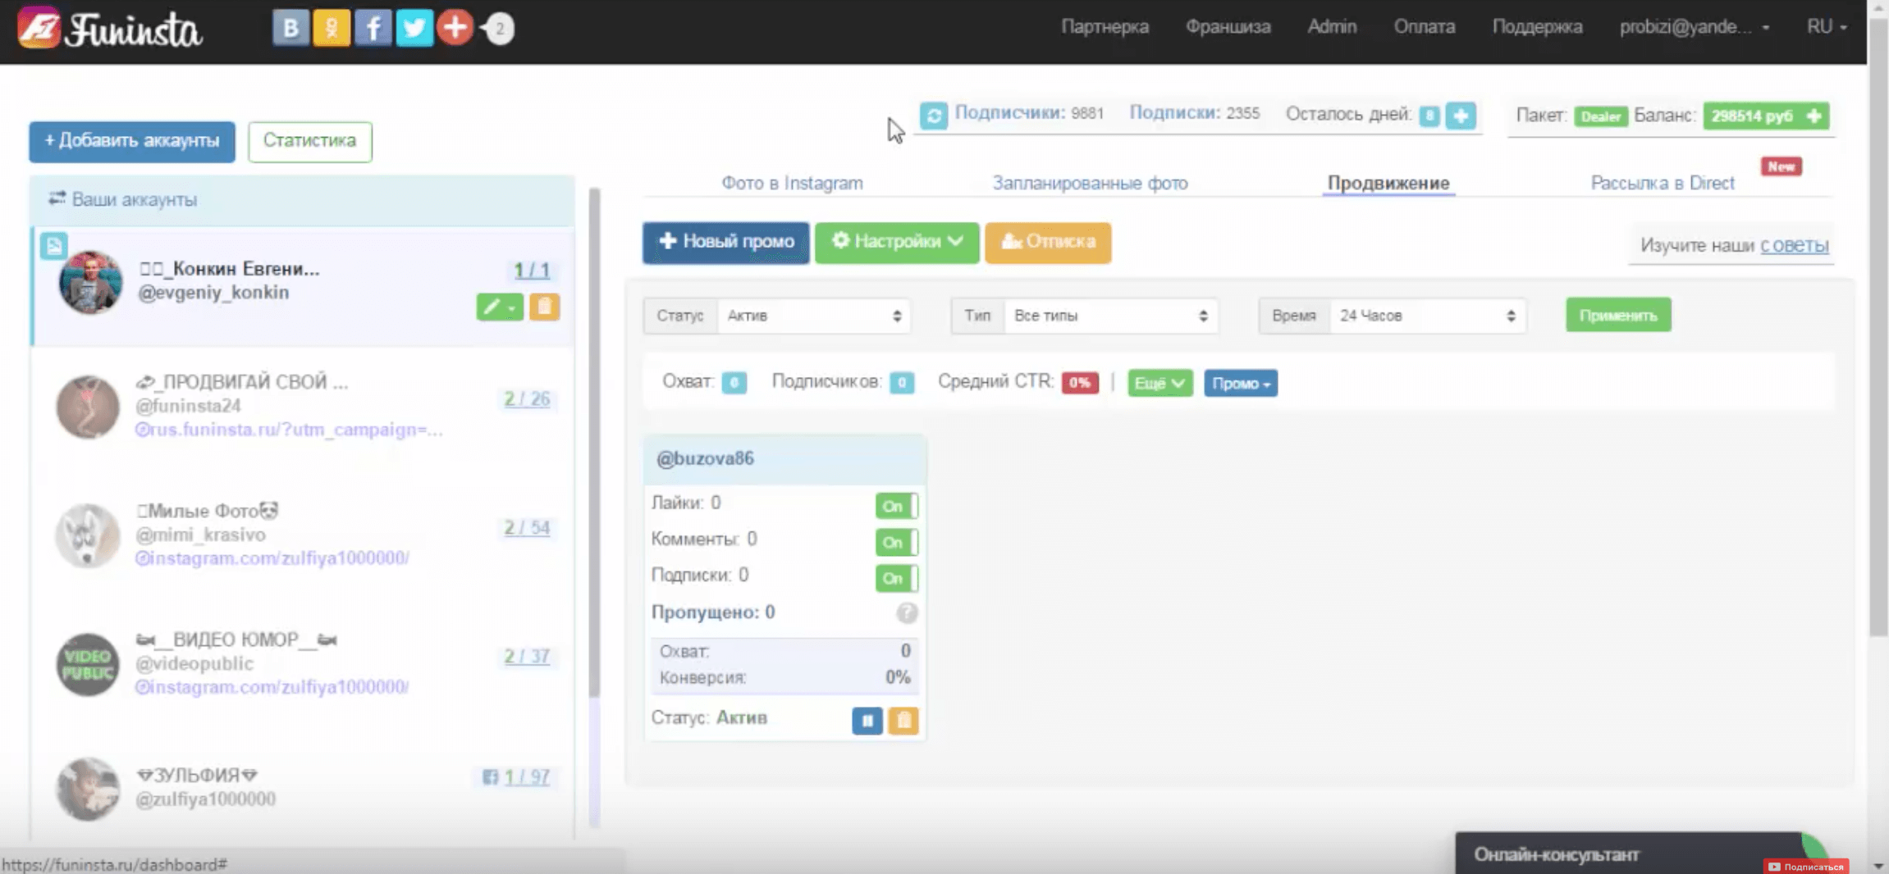The height and width of the screenshot is (874, 1889).
Task: Disable the Подписки On switch
Action: pyautogui.click(x=896, y=578)
